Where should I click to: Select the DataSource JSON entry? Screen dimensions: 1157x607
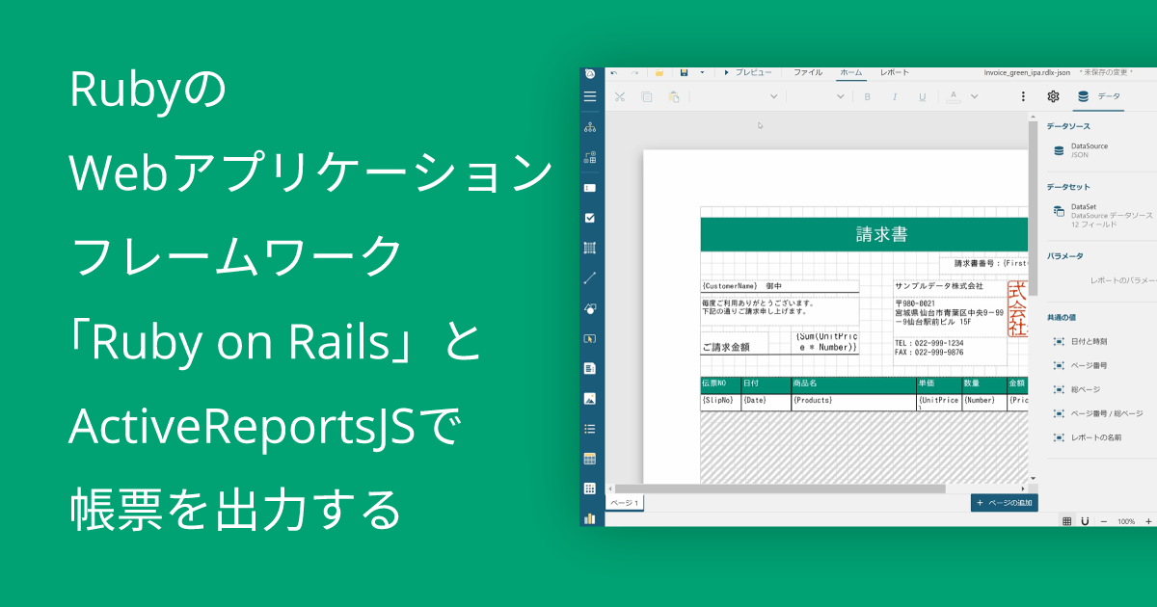pos(1102,150)
